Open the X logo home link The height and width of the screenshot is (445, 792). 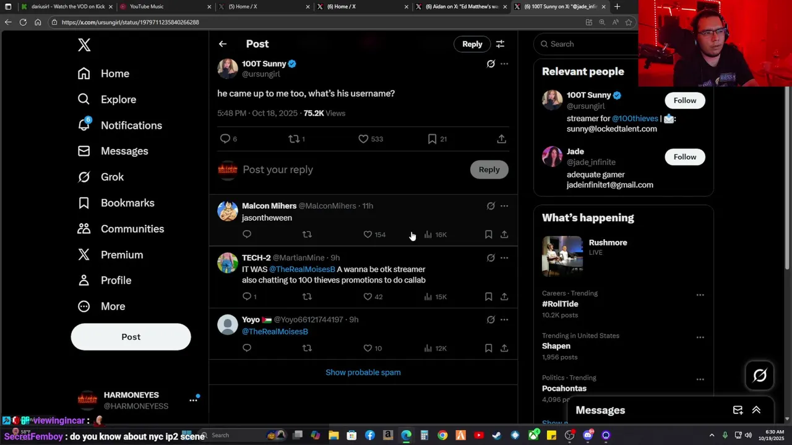pyautogui.click(x=84, y=44)
